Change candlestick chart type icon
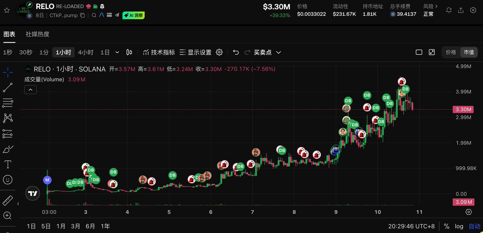 129,52
